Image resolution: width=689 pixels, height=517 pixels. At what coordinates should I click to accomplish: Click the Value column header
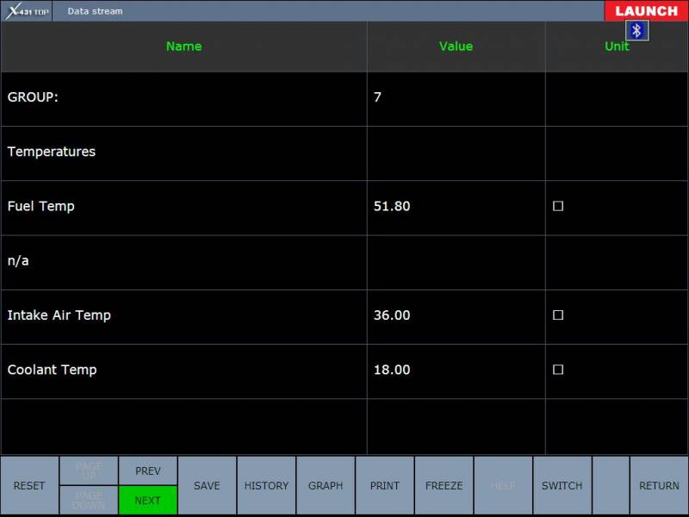tap(456, 47)
